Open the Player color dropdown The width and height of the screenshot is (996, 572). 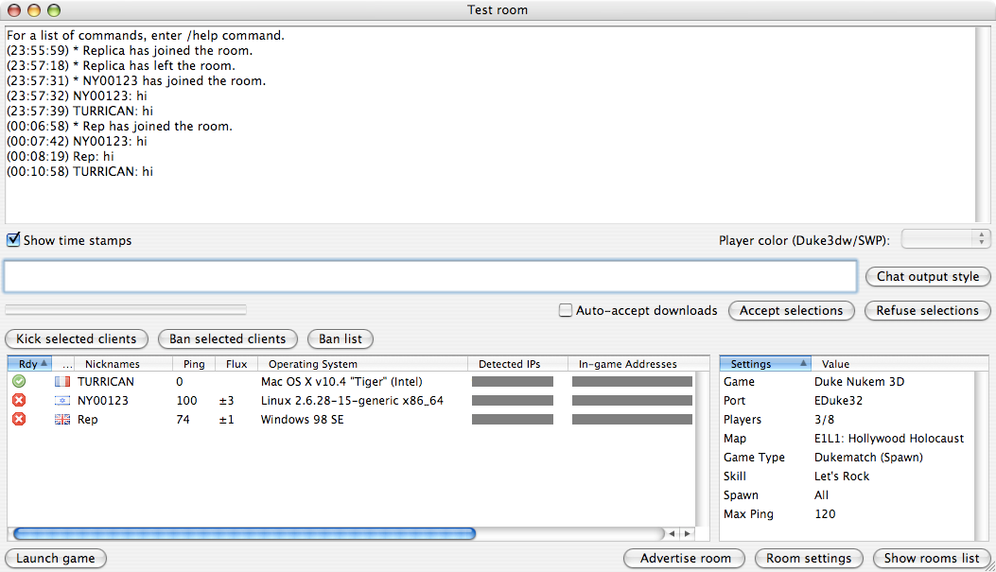coord(945,239)
